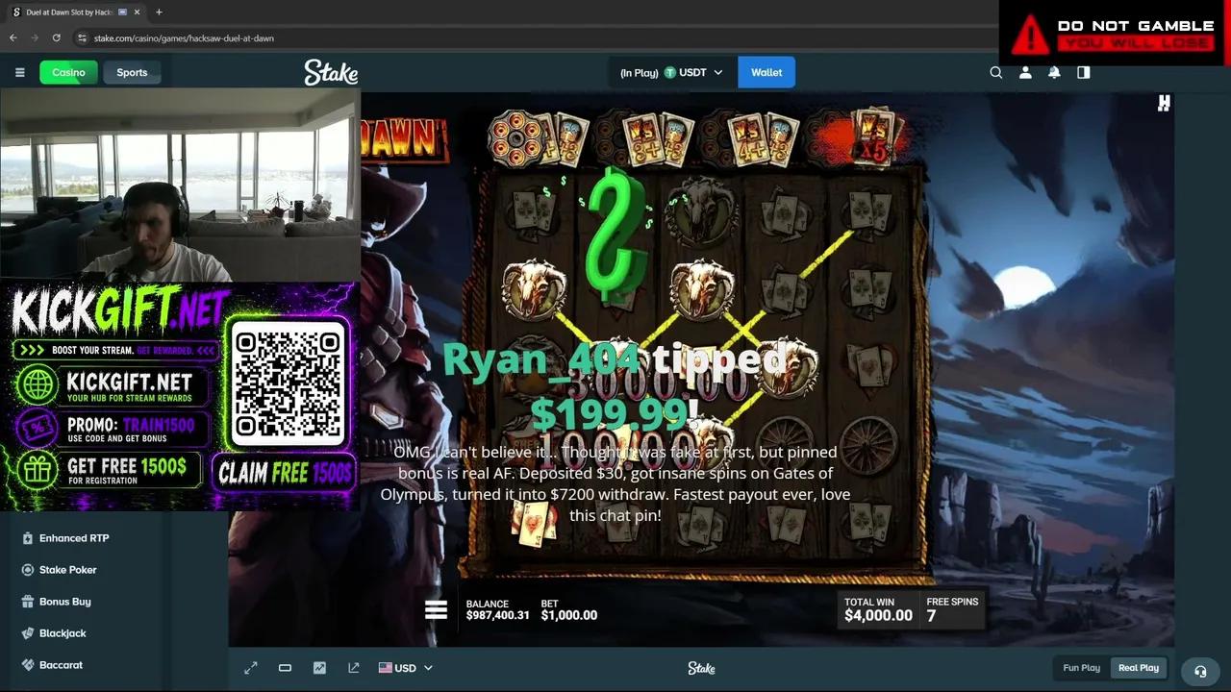Toggle the chat sidebar panel icon
The height and width of the screenshot is (692, 1231).
click(1084, 72)
